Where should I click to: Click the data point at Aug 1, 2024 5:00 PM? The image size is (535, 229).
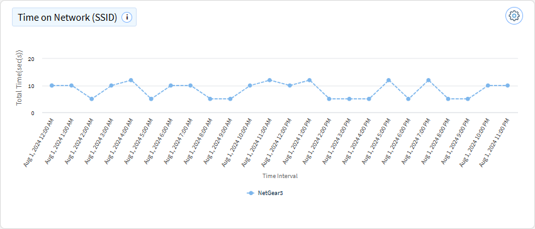[x=388, y=80]
